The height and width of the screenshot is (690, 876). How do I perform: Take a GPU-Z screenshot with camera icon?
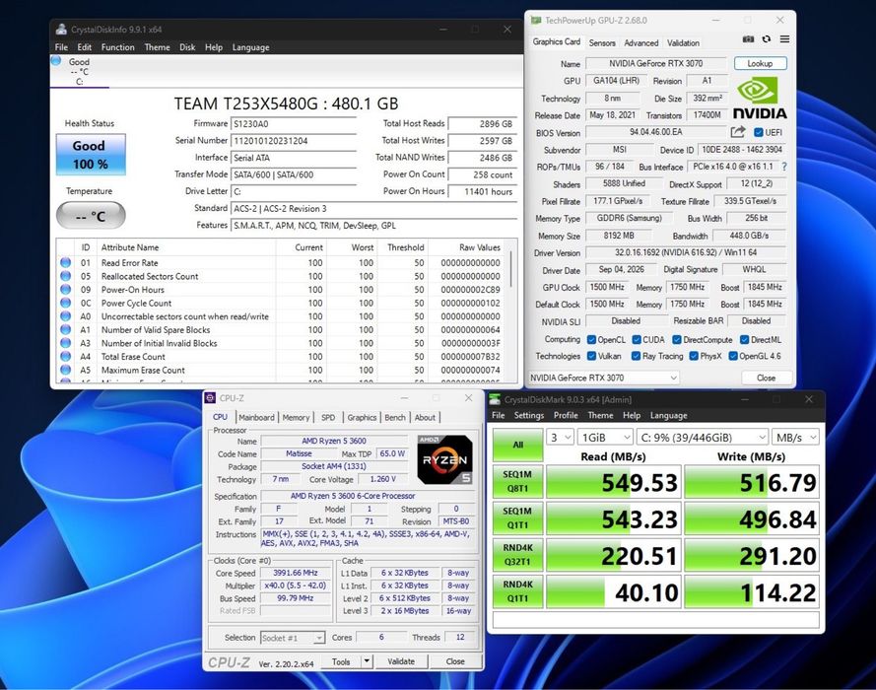pyautogui.click(x=748, y=39)
